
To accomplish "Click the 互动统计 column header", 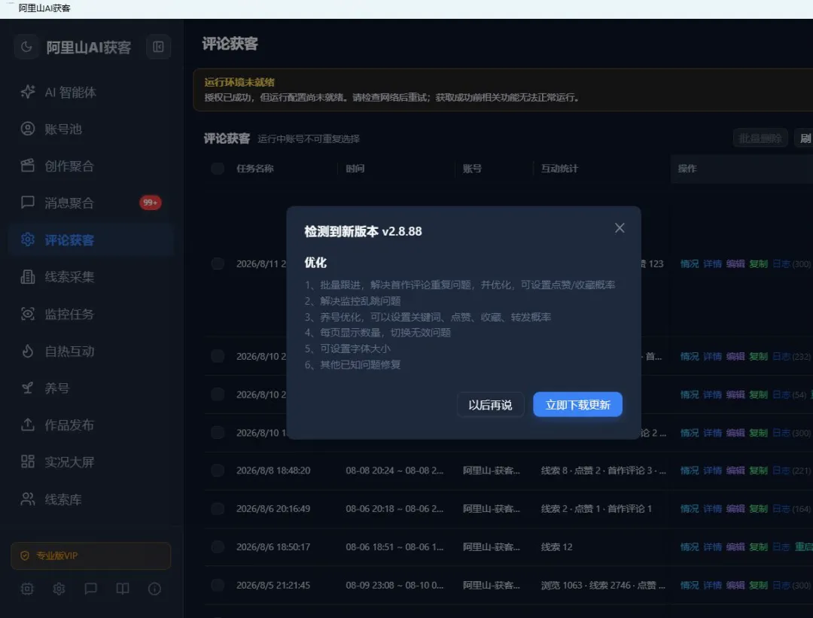I will pyautogui.click(x=559, y=169).
